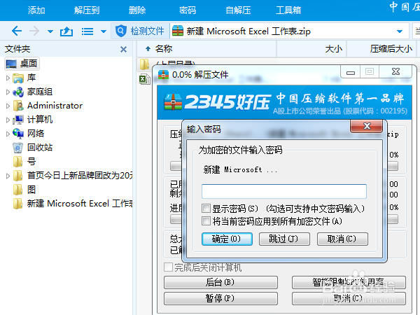Click the 暂停(P) pause button
Viewport: 420px width, 315px height.
pyautogui.click(x=220, y=298)
